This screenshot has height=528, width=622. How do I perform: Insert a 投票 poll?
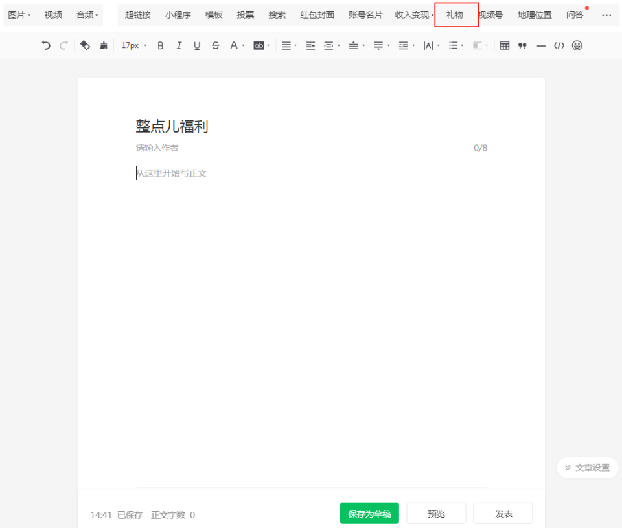(x=245, y=15)
